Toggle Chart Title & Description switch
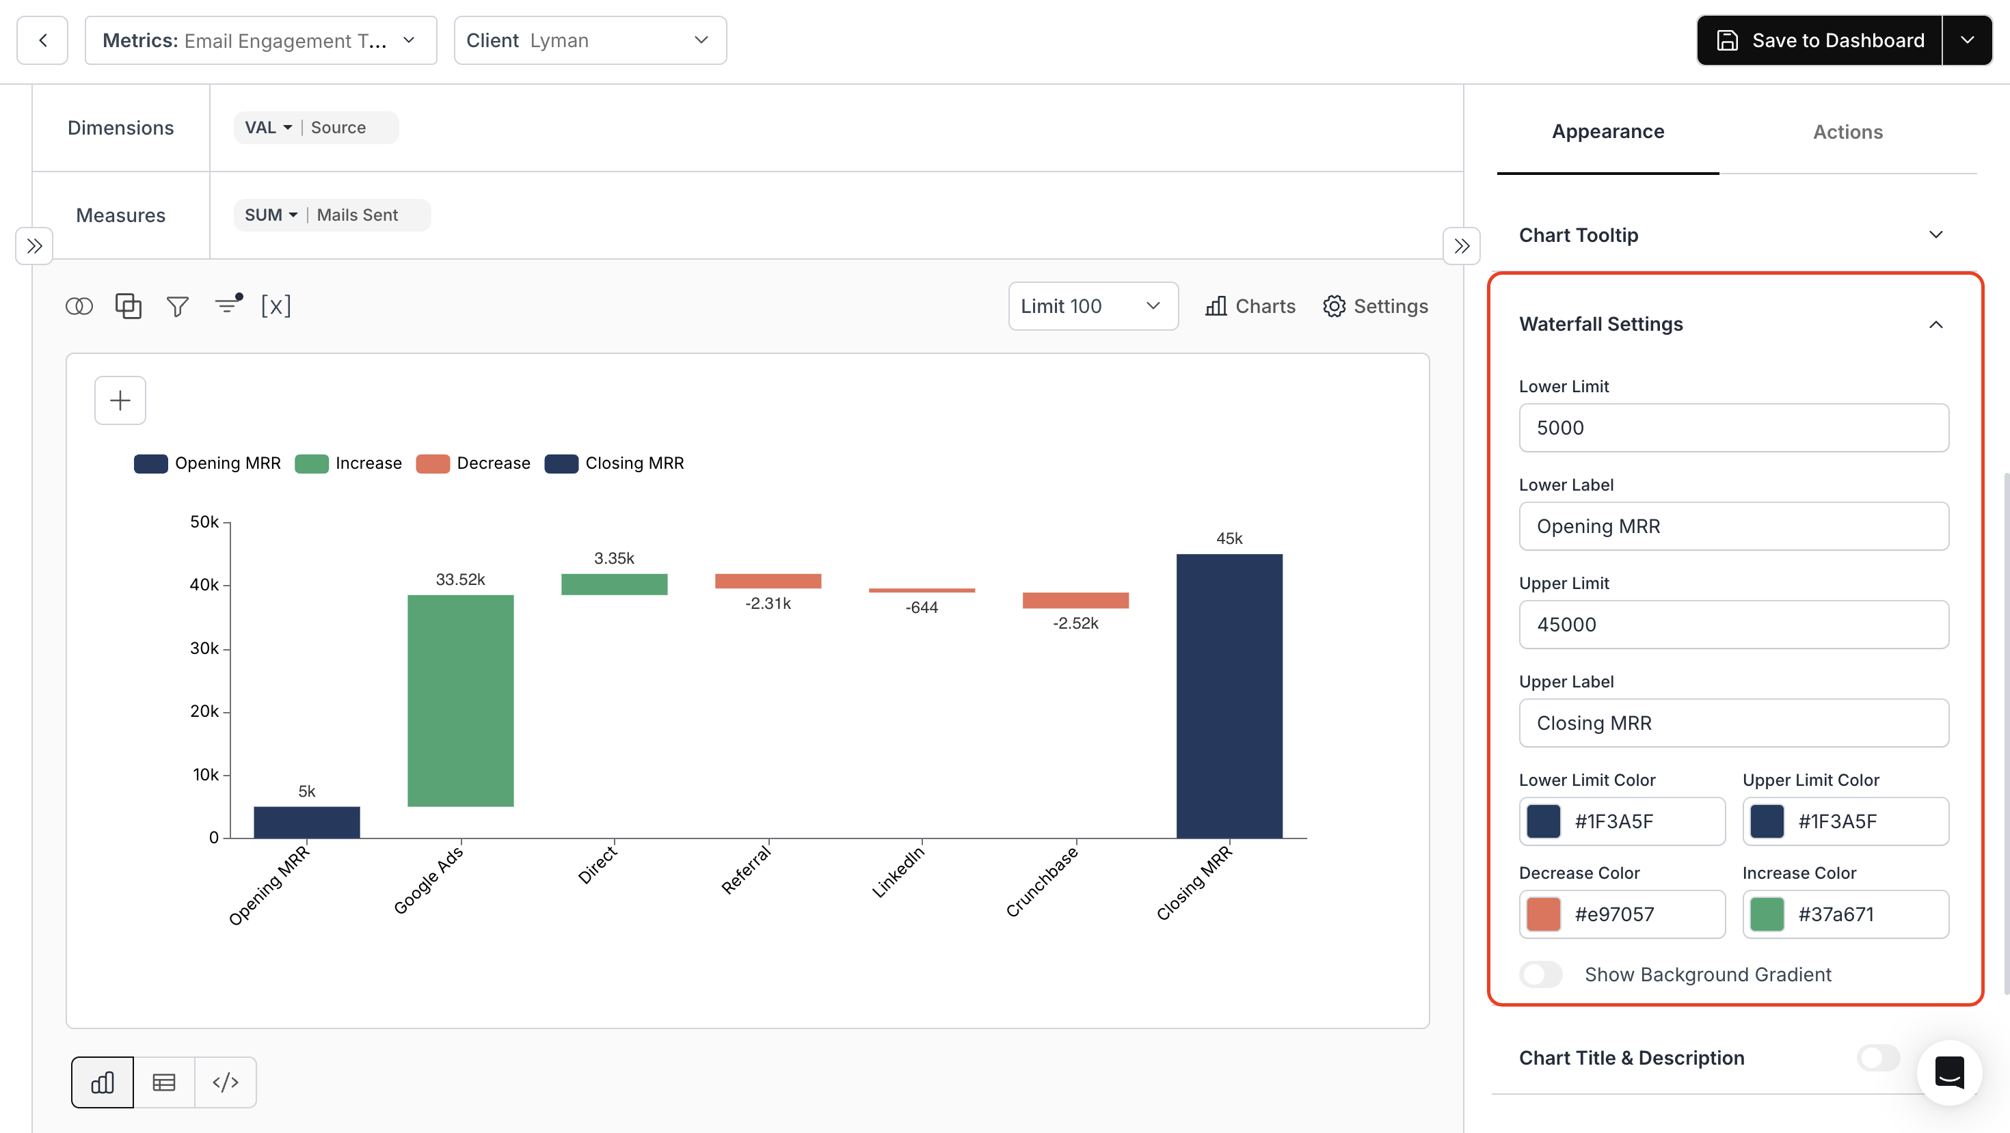 pos(1878,1058)
